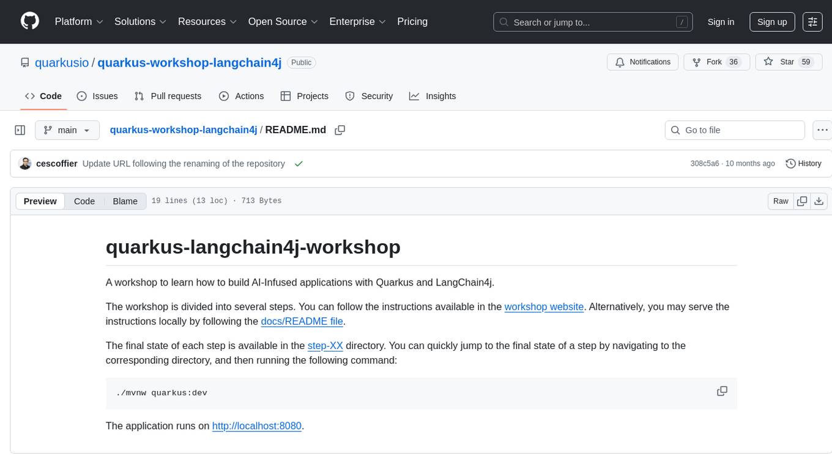Open the GitHub homepage logo
832x467 pixels.
pyautogui.click(x=30, y=21)
